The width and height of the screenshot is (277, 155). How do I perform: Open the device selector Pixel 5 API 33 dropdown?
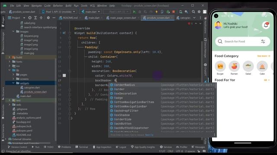tap(58, 12)
